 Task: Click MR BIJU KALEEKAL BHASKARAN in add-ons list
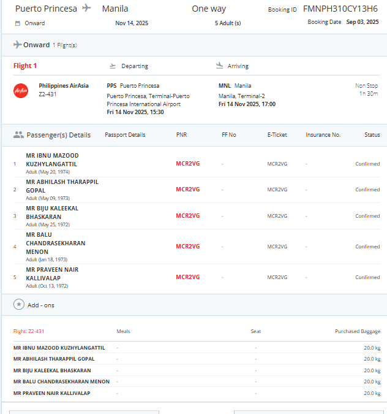[x=52, y=370]
